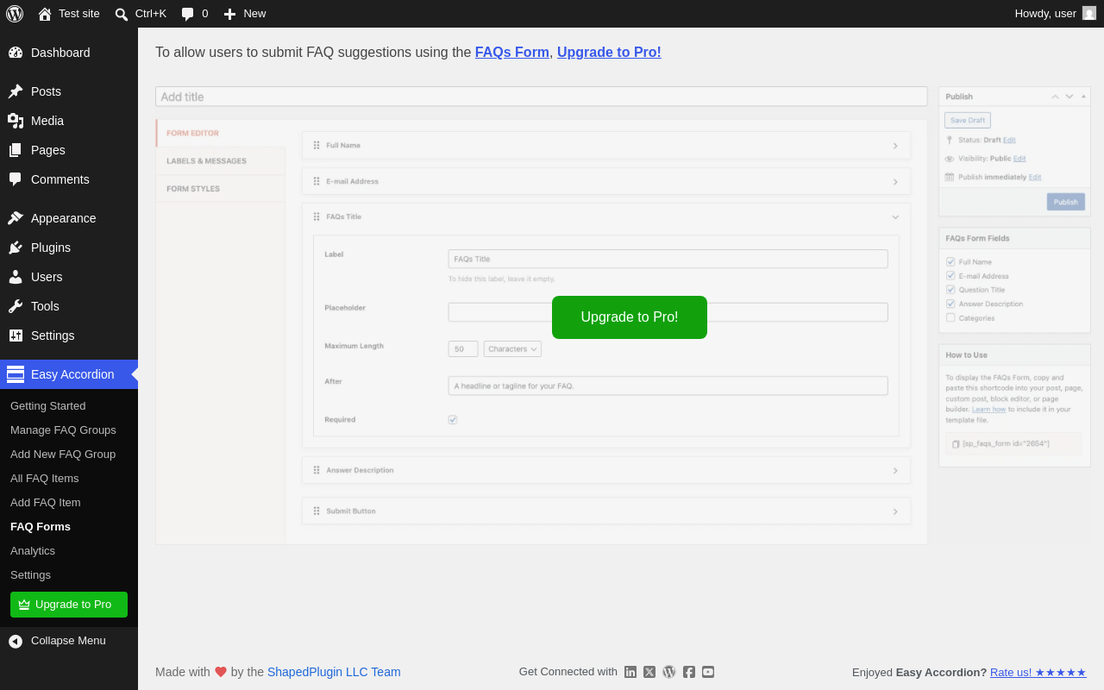Viewport: 1104px width, 690px height.
Task: Open the LinkedIn icon in the footer
Action: [630, 672]
